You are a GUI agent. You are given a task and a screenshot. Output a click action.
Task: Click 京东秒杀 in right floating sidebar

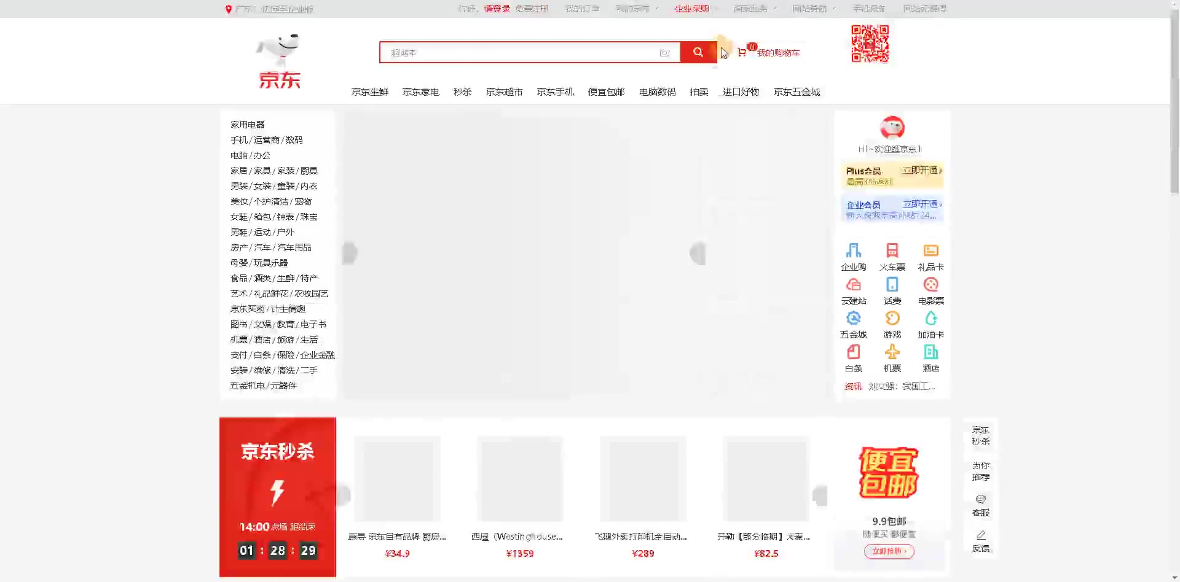pyautogui.click(x=981, y=435)
